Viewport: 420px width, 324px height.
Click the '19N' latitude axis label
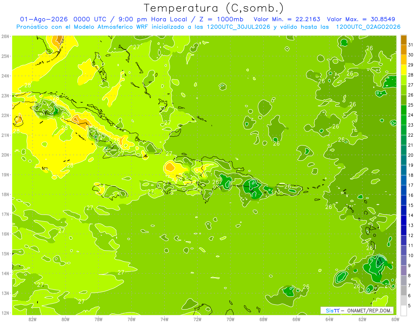coord(6,174)
